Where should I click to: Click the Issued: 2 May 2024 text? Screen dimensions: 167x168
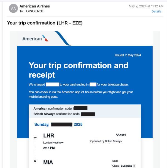[128, 55]
